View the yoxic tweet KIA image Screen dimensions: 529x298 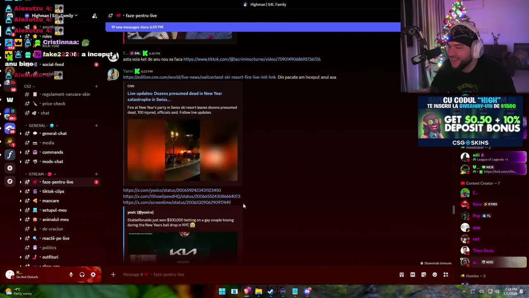[x=182, y=247]
